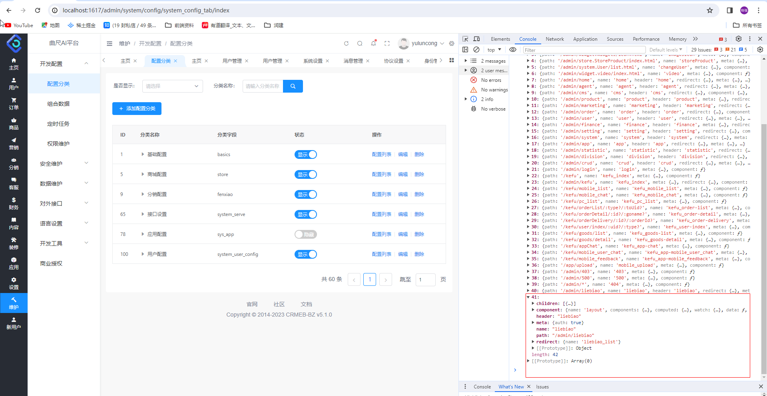Toggle fullscreen mode icon
The width and height of the screenshot is (767, 396).
(387, 44)
